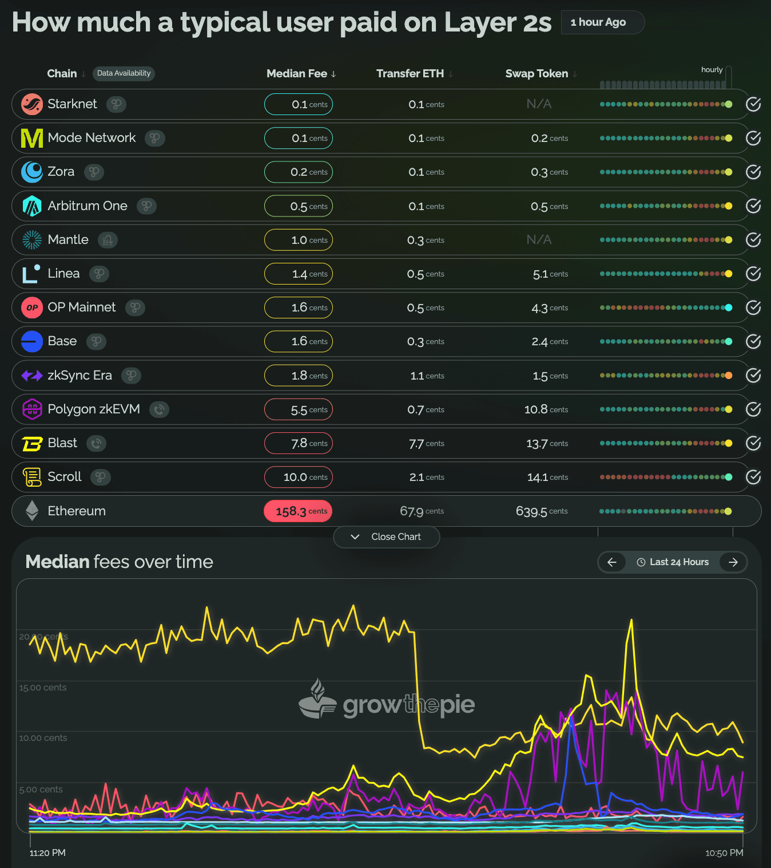
Task: Click Scroll's data availability badge icon
Action: [x=101, y=477]
